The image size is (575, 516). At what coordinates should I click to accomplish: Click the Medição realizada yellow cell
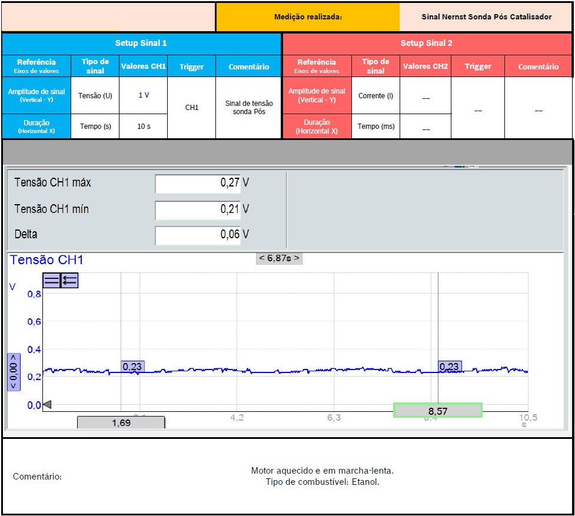308,17
